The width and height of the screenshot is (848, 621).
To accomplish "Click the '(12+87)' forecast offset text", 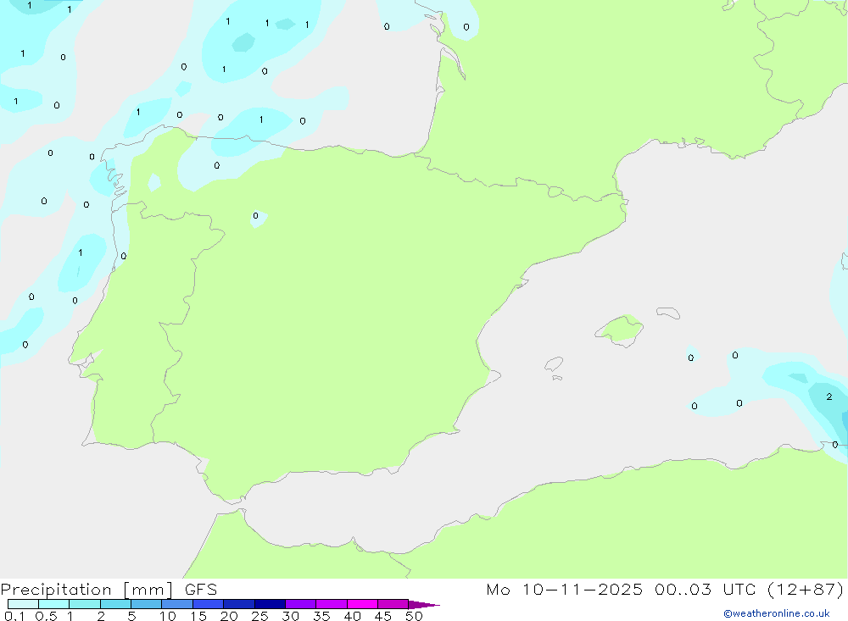I will tap(806, 589).
